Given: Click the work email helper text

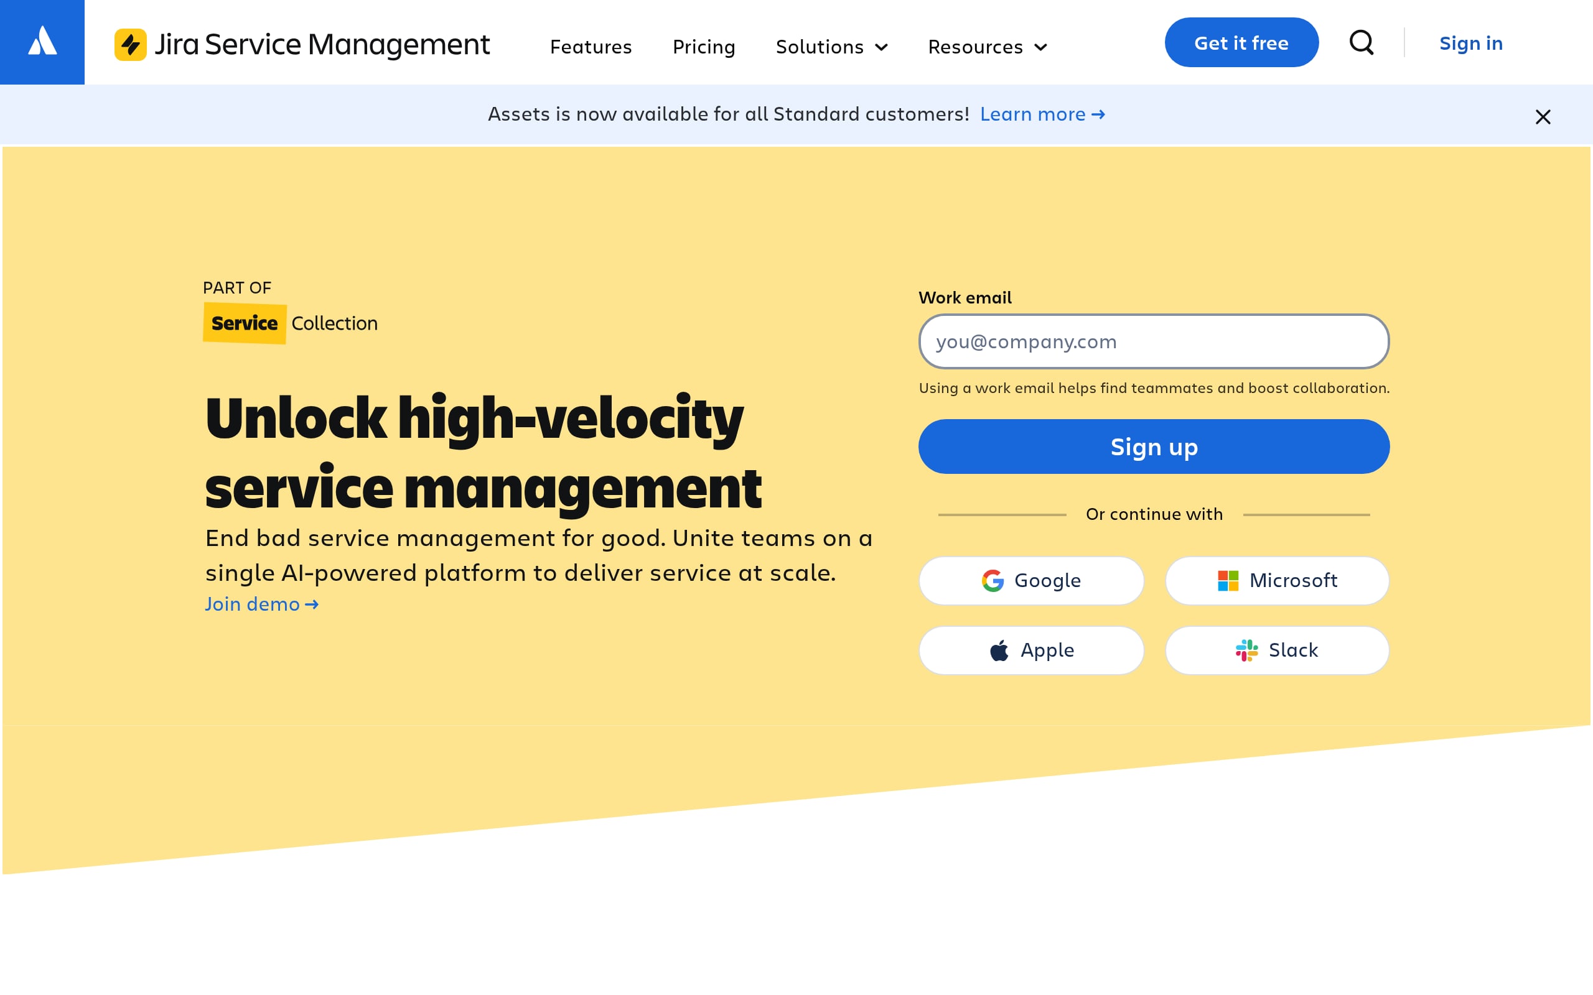Looking at the screenshot, I should (x=1154, y=388).
